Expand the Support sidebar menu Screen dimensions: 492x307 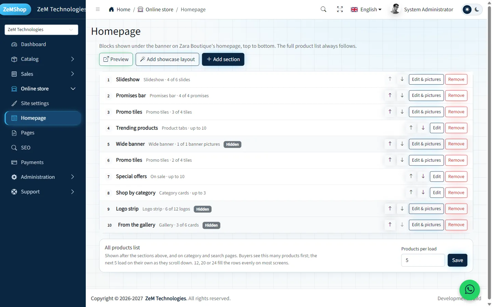pyautogui.click(x=43, y=192)
